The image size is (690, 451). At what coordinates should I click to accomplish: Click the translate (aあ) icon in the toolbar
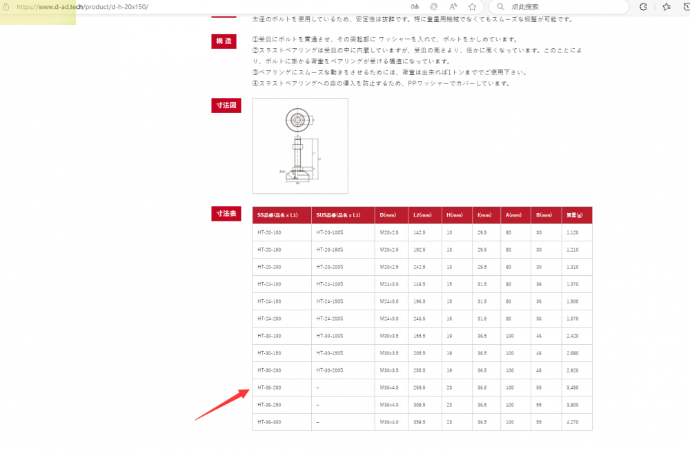tap(414, 6)
